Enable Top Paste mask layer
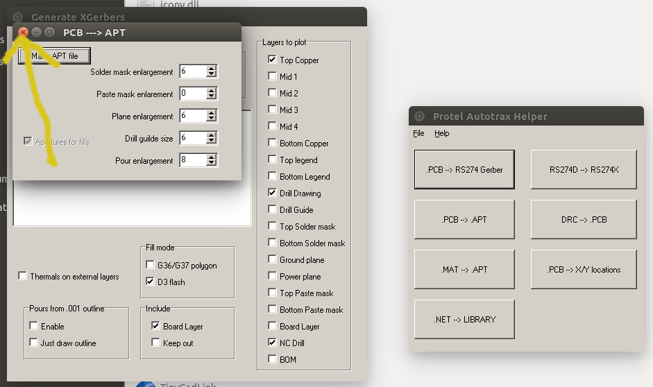Screen dimensions: 653x387 pyautogui.click(x=272, y=293)
